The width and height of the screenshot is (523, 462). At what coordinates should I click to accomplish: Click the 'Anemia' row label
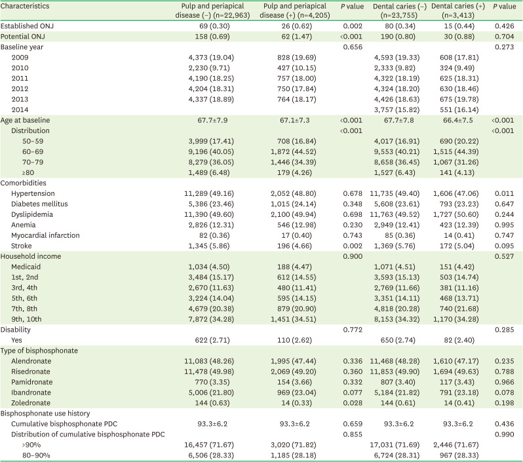coord(24,225)
